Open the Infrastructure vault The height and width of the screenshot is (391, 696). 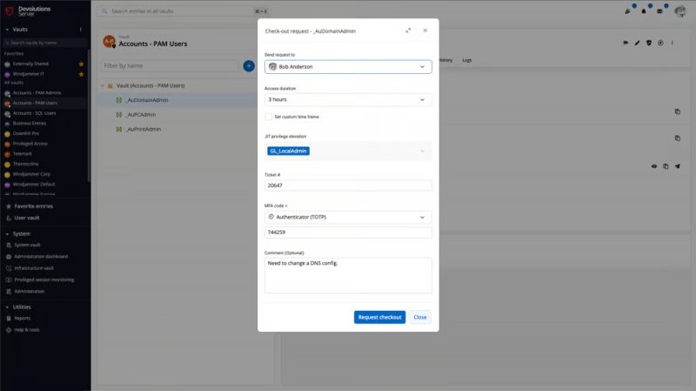coord(34,268)
